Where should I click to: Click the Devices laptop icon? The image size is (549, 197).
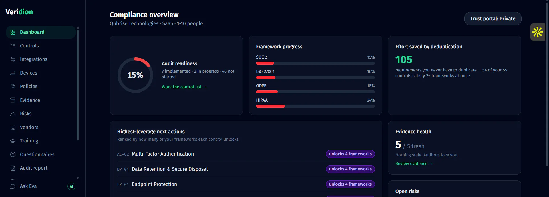tap(13, 73)
